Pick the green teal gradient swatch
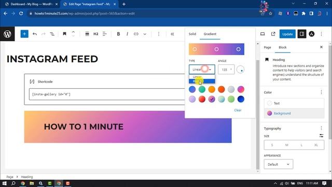Viewport: 332px width, 187px height. pos(202,89)
